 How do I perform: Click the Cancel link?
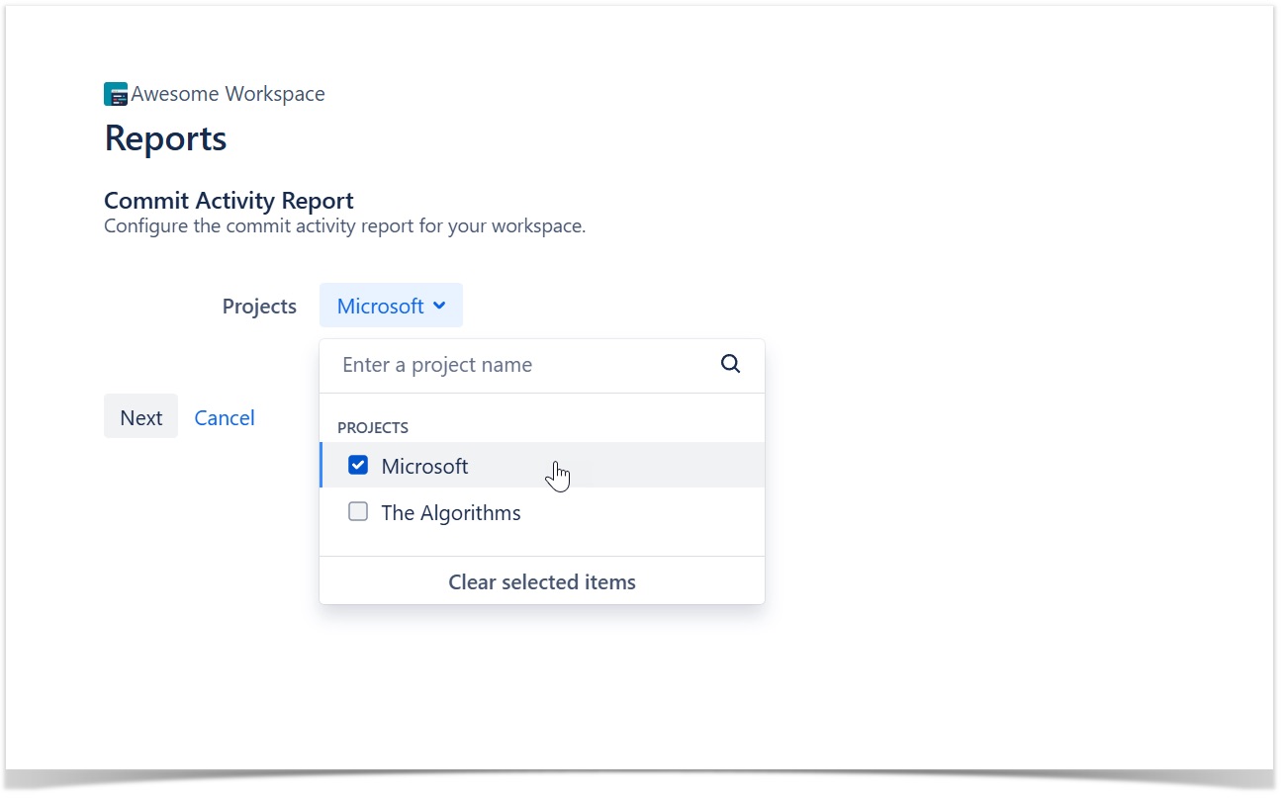pos(225,417)
